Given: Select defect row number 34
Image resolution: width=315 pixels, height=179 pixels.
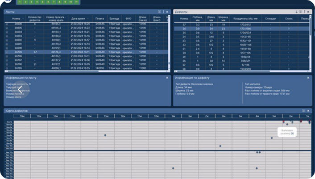Looking at the screenshot, I should pyautogui.click(x=242, y=37).
